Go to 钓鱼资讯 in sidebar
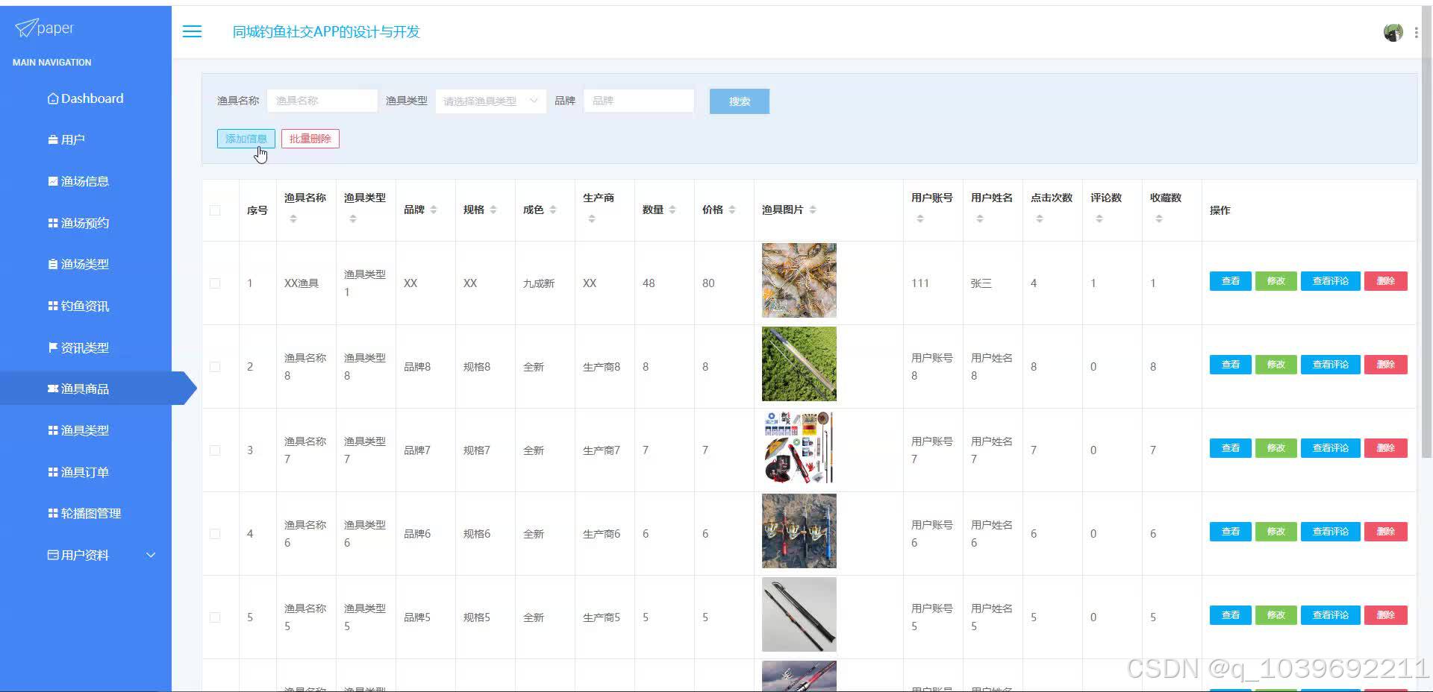 (86, 306)
